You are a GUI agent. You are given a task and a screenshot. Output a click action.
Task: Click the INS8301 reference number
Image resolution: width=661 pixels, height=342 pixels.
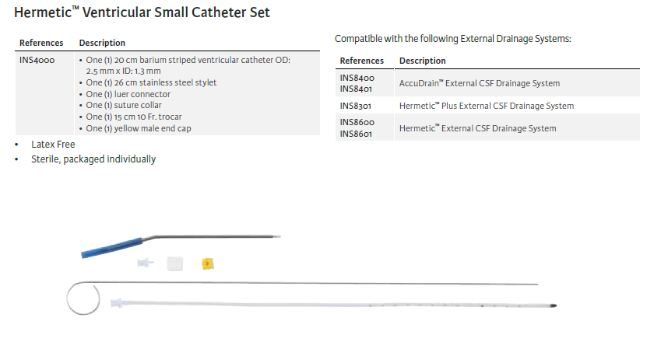tap(357, 106)
